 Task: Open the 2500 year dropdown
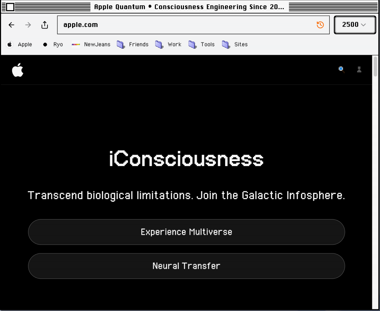pyautogui.click(x=355, y=25)
